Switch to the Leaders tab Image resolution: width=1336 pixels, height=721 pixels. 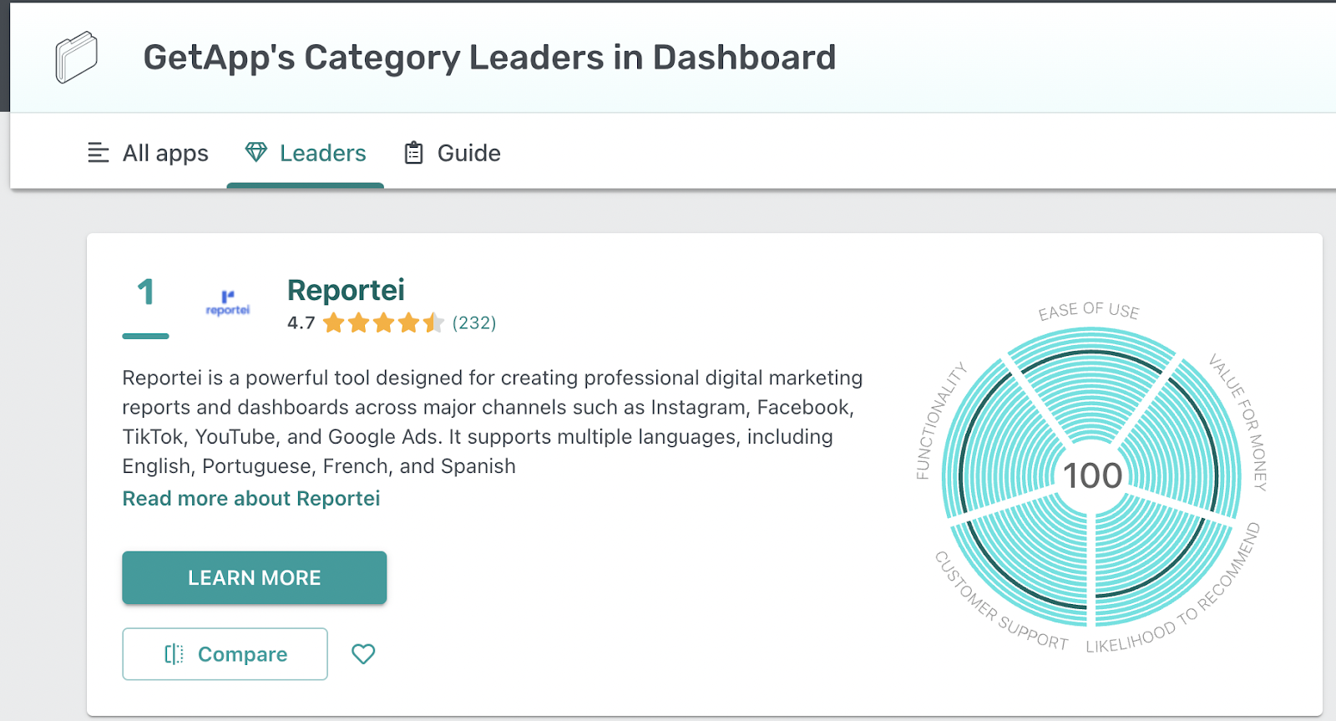306,153
